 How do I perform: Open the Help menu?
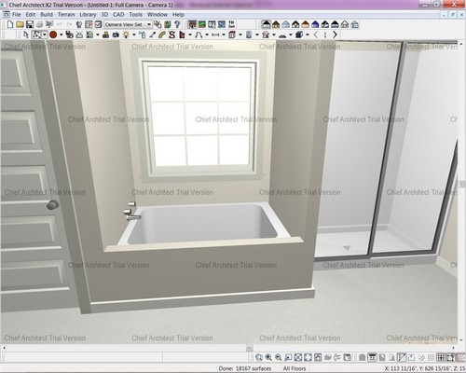click(178, 14)
